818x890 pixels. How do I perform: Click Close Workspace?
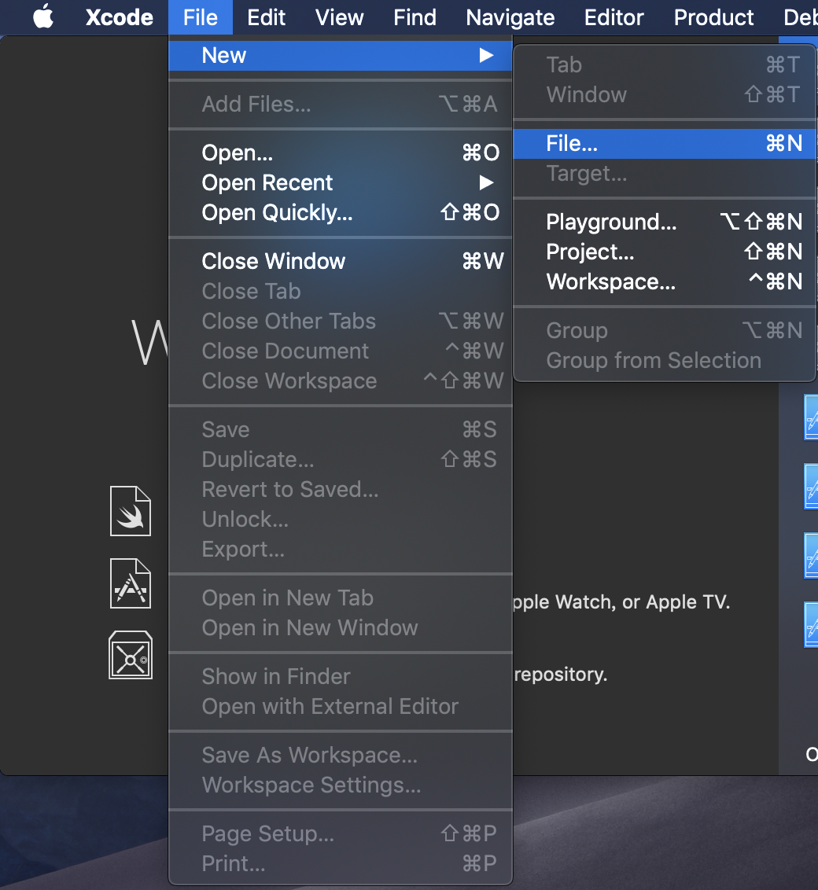point(341,381)
